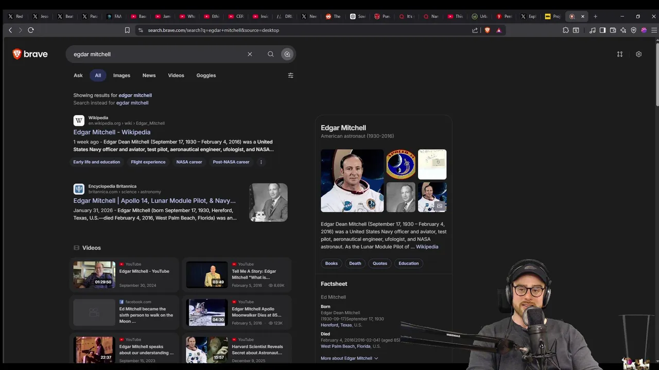The image size is (659, 370).
Task: Open the black-and-white portrait in infobox
Action: coord(401,197)
